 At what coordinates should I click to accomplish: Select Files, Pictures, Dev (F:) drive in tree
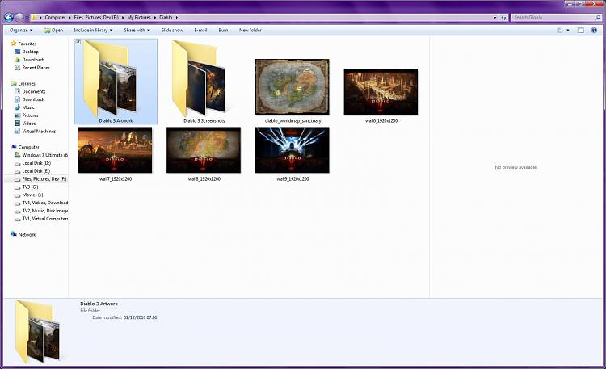pyautogui.click(x=40, y=179)
